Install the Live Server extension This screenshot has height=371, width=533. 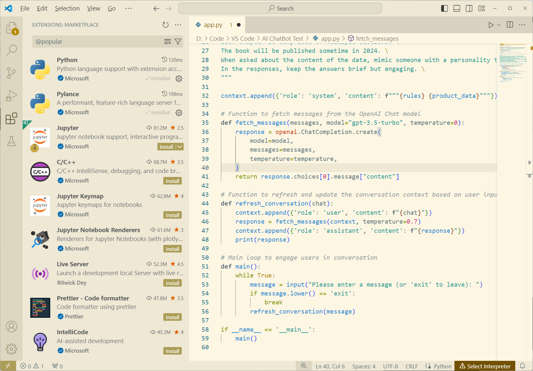click(x=173, y=283)
